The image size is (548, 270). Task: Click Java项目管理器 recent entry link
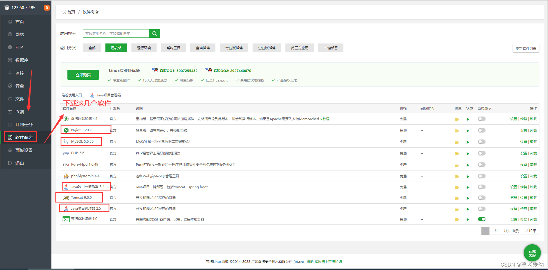click(x=109, y=95)
